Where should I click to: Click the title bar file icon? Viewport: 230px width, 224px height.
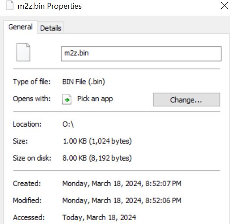tap(10, 5)
